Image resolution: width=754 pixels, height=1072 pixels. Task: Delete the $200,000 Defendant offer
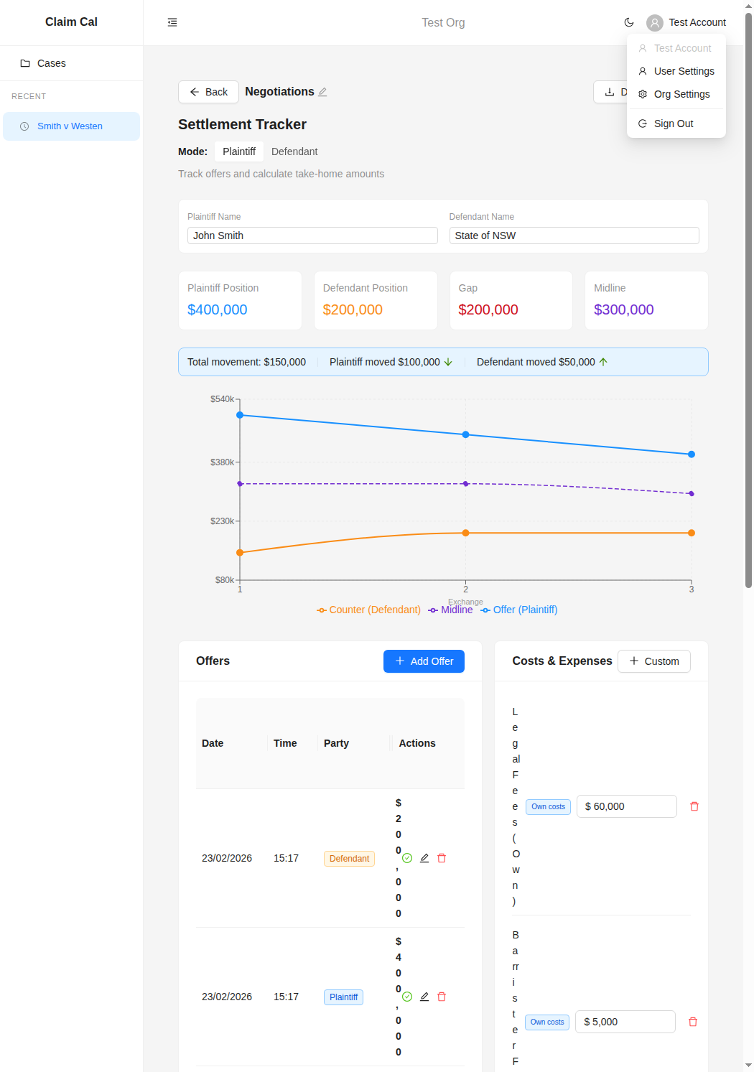tap(442, 858)
